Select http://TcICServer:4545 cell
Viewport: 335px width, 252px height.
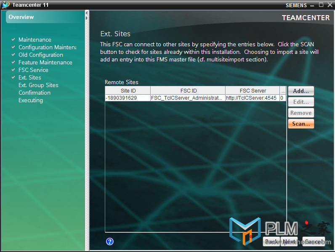[x=253, y=98]
